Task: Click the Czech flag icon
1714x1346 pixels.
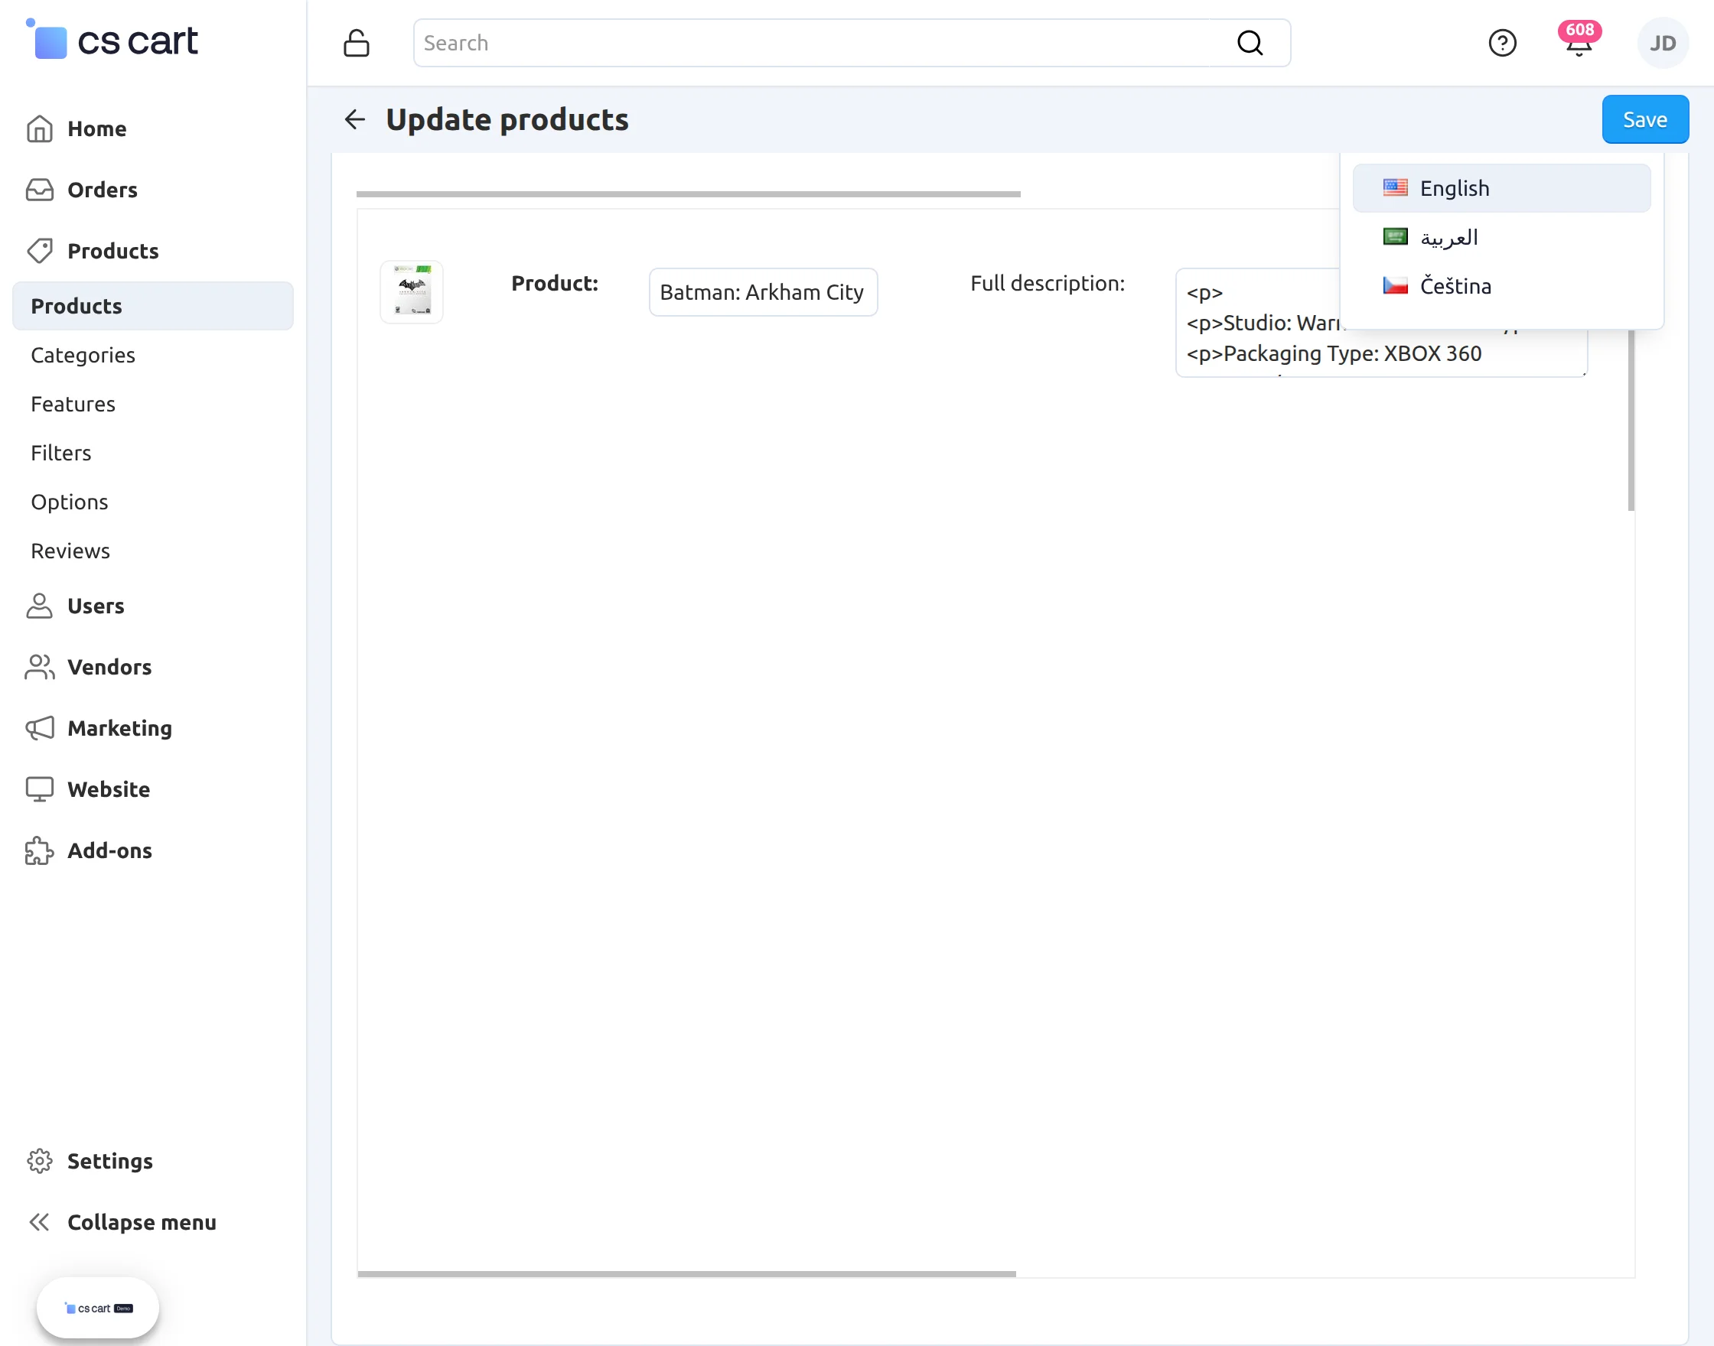Action: (1395, 285)
